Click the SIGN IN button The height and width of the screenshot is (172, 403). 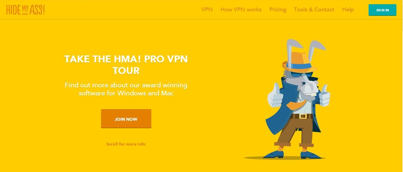[382, 10]
